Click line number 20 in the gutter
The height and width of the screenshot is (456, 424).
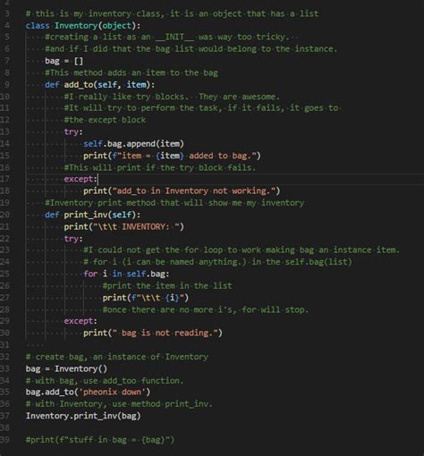(5, 215)
